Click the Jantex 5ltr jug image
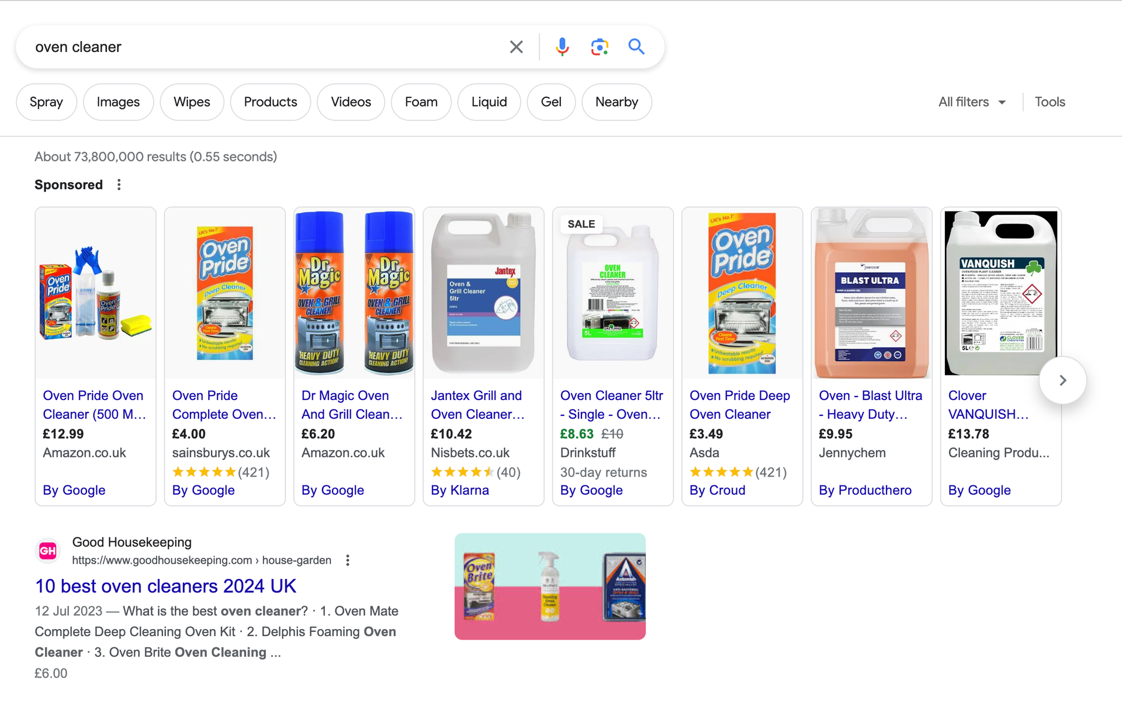 (484, 293)
